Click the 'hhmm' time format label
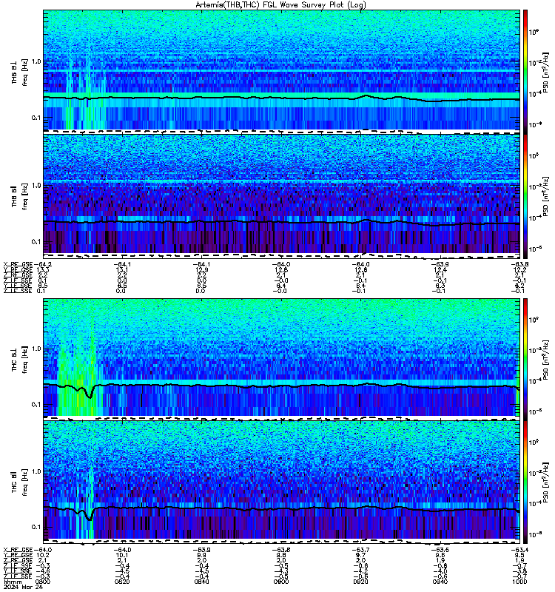555x592 pixels. (13, 582)
